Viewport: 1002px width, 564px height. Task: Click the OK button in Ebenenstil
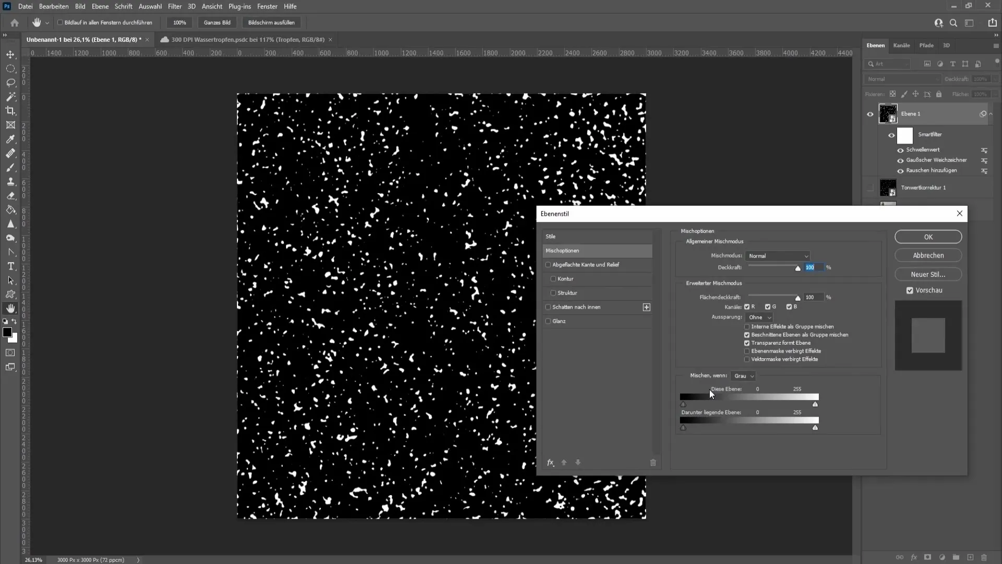[928, 237]
